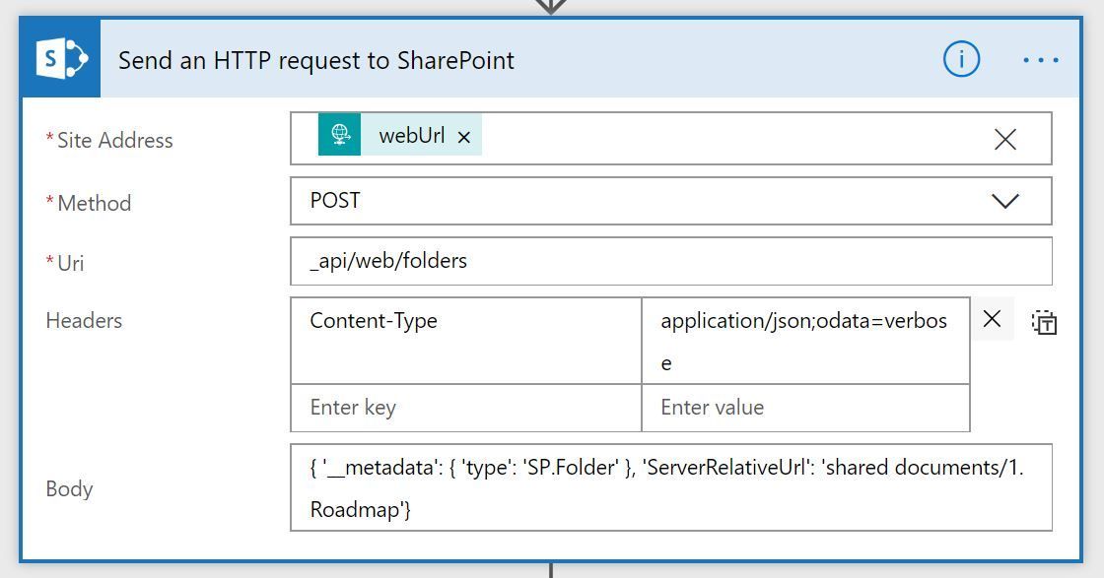This screenshot has width=1104, height=578.
Task: Select the action title Send an HTTP request
Action: click(x=315, y=60)
